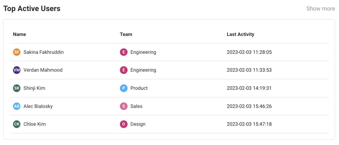339x145 pixels.
Task: Click Chloe Kim's CK avatar icon
Action: [17, 124]
